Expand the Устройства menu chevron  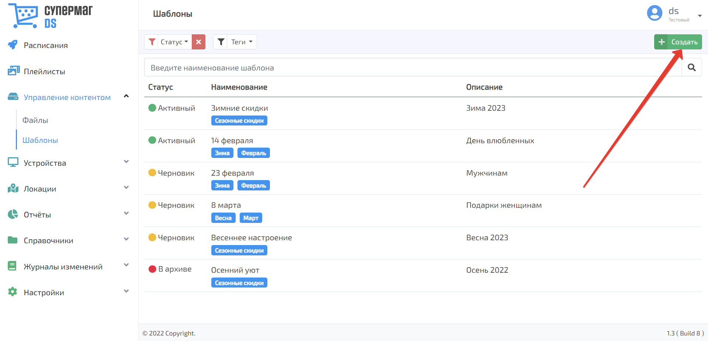[x=126, y=162]
